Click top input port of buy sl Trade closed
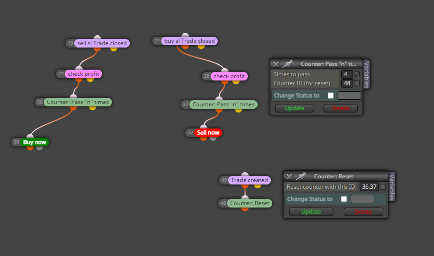 tap(185, 35)
